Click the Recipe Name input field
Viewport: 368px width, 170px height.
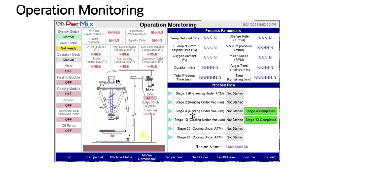coord(237,146)
